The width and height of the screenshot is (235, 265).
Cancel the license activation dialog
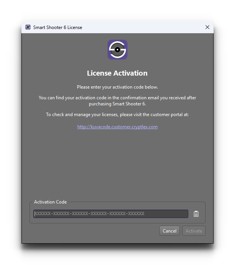[170, 231]
